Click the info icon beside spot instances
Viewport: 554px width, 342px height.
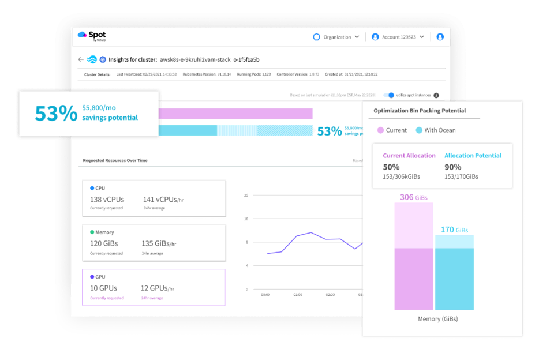[436, 95]
